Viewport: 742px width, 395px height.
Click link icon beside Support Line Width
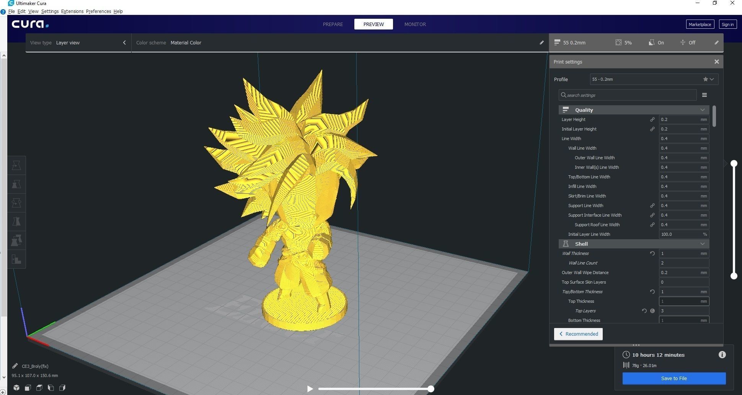[x=652, y=206]
